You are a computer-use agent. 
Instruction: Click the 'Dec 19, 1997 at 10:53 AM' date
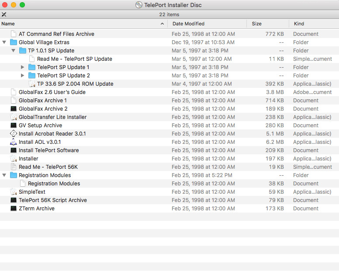tap(203, 42)
